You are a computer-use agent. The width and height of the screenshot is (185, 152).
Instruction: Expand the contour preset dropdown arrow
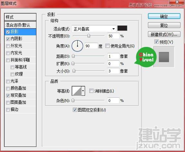point(83,91)
